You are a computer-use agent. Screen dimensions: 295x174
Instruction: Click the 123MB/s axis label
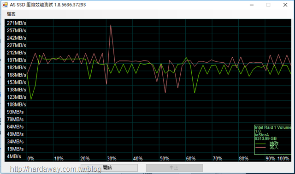pyautogui.click(x=17, y=97)
